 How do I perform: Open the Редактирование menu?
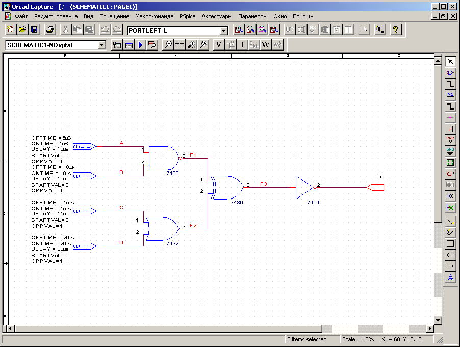point(56,16)
